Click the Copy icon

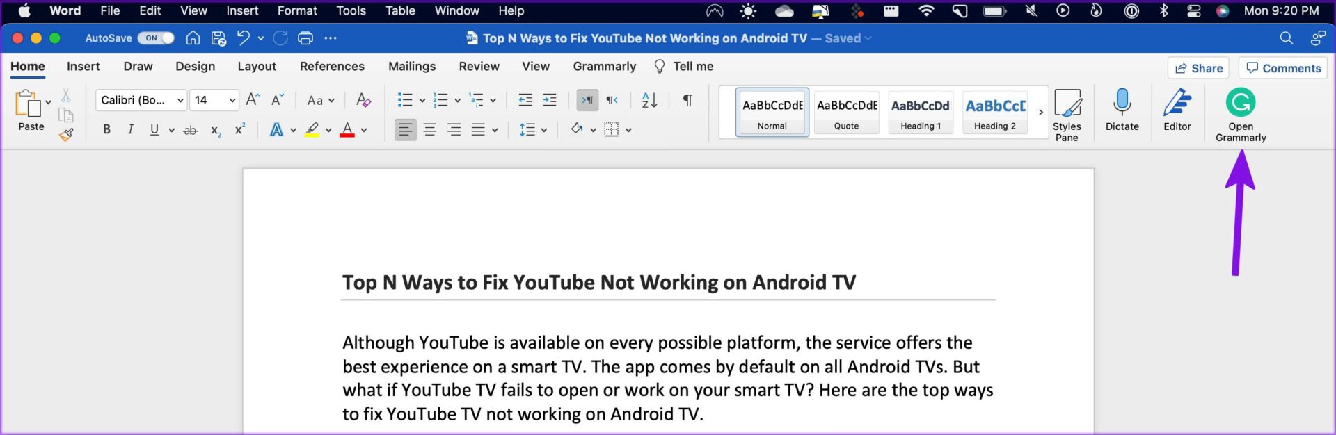[66, 115]
